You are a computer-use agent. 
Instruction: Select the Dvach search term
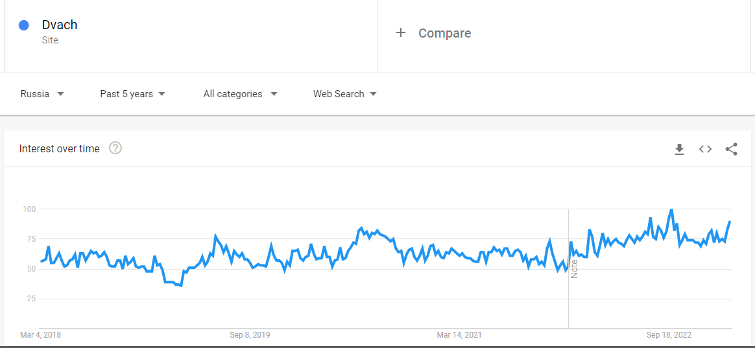click(60, 25)
